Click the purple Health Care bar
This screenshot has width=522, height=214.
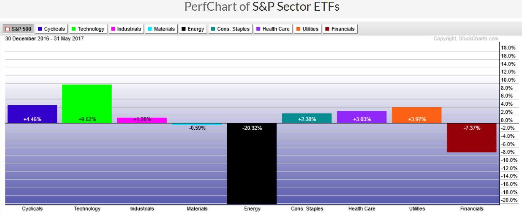tap(362, 117)
